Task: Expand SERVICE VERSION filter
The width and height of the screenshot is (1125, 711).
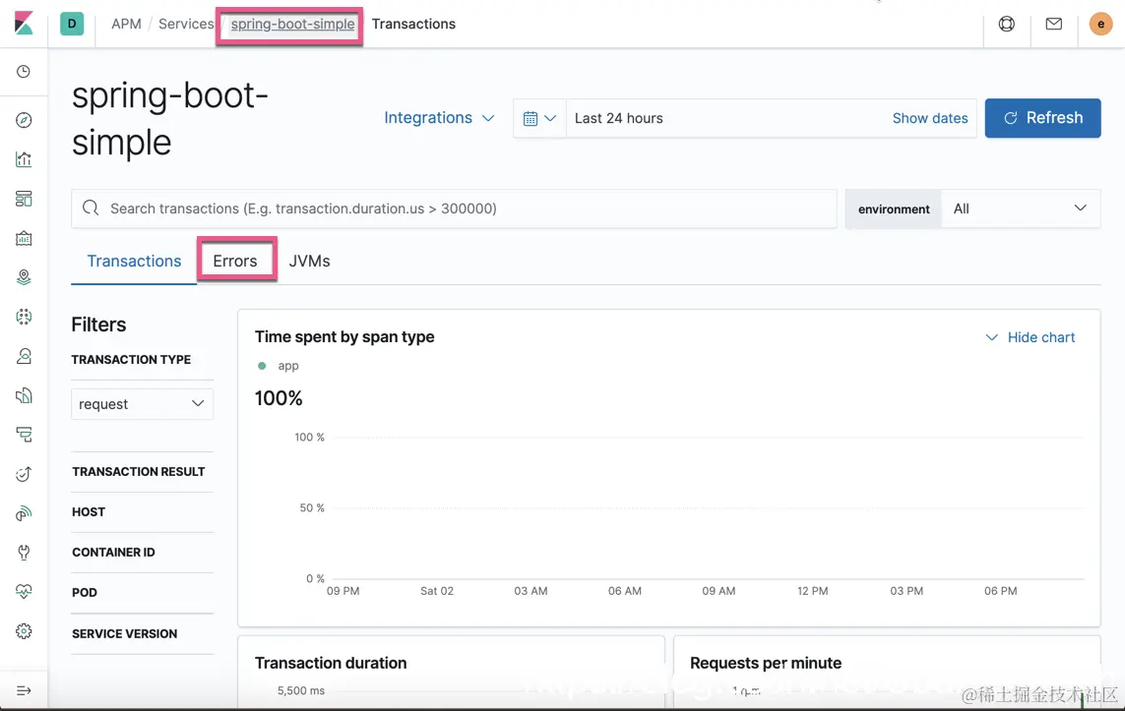Action: (124, 633)
